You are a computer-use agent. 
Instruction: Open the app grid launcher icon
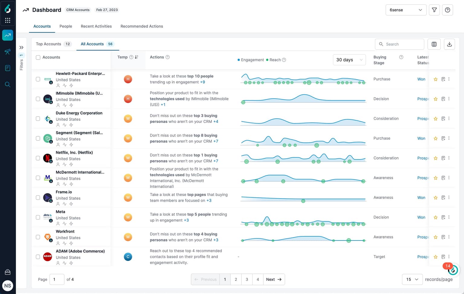point(8,20)
